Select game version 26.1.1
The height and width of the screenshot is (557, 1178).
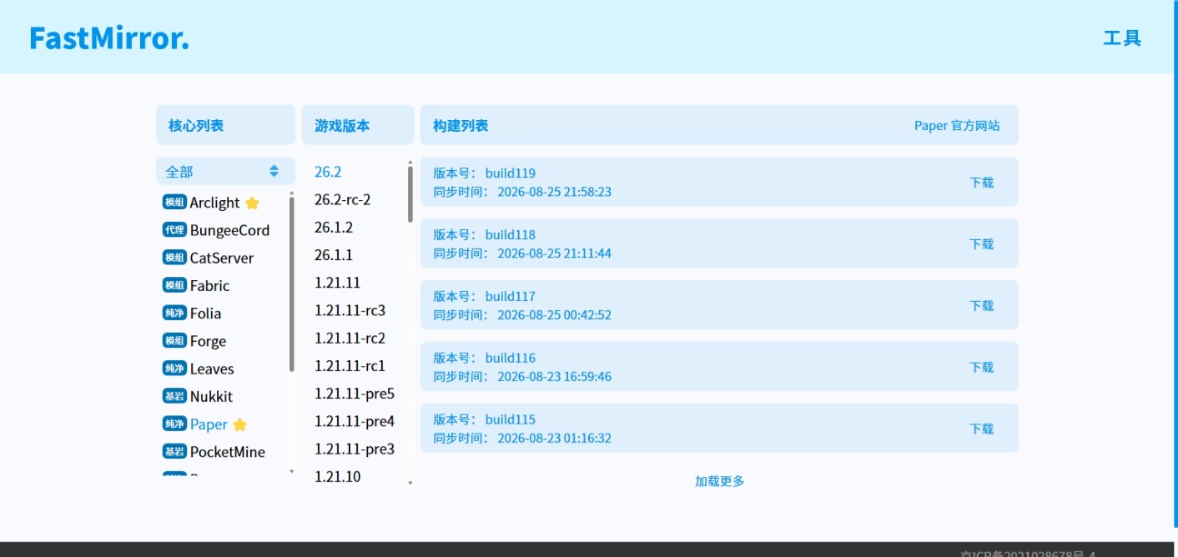(x=334, y=254)
